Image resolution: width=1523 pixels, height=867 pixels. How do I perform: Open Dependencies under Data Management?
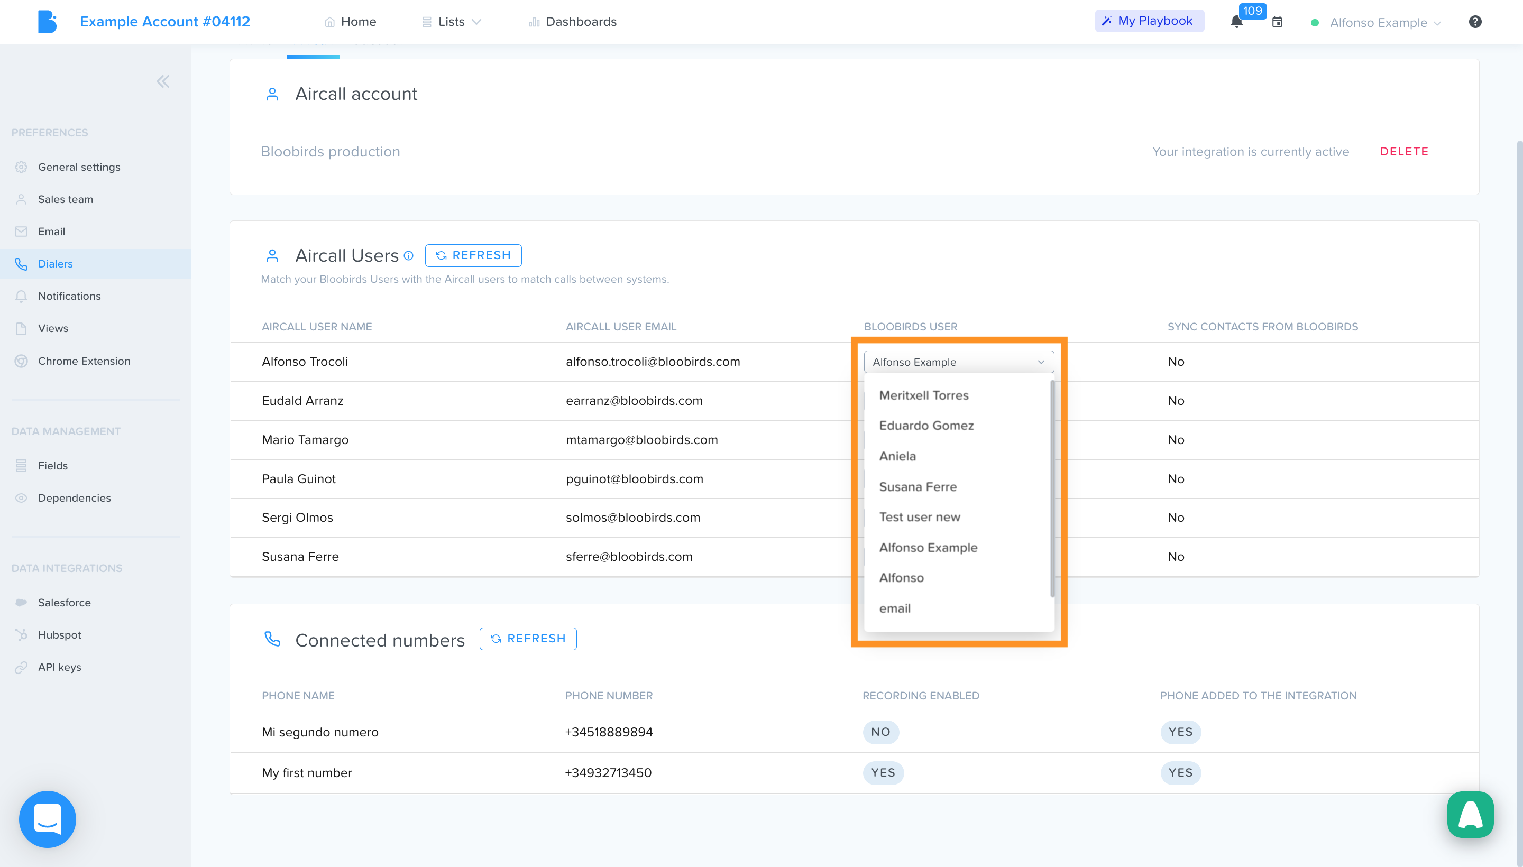(75, 498)
